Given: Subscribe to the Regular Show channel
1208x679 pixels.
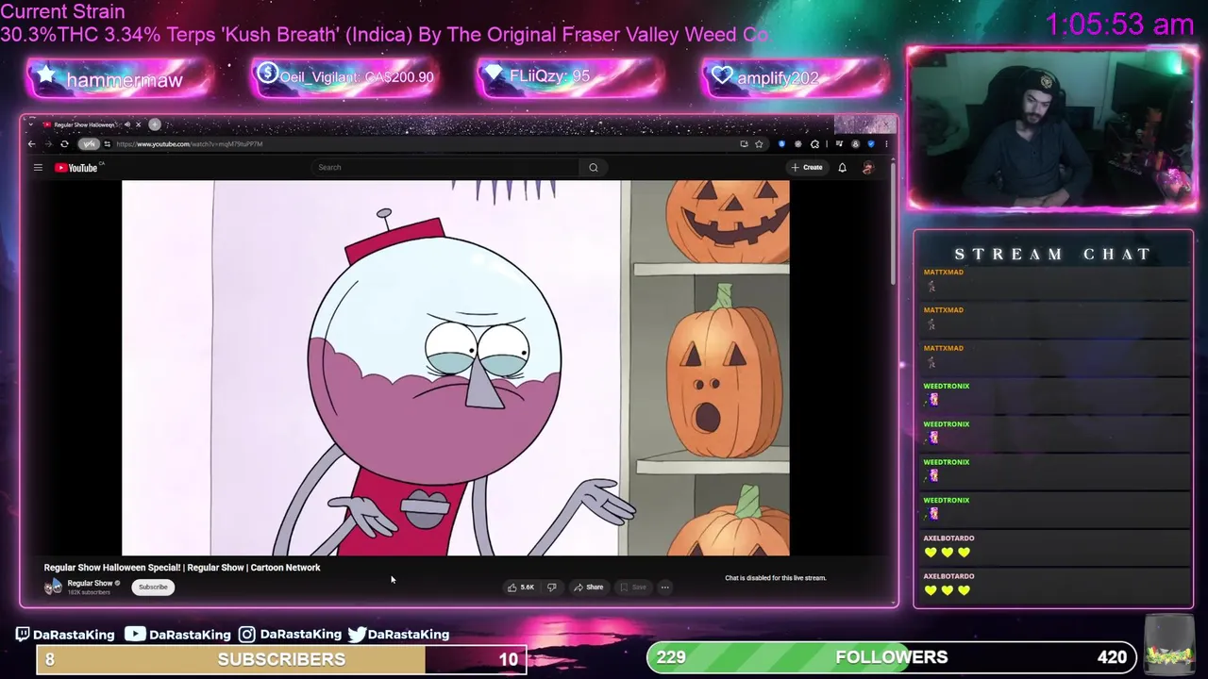Looking at the screenshot, I should [152, 588].
